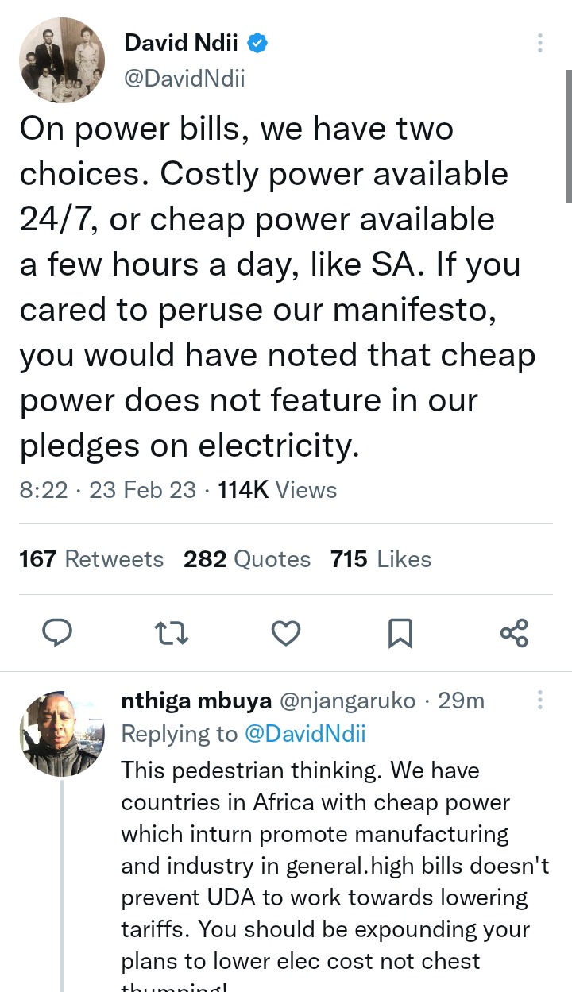Viewport: 572px width, 992px height.
Task: Bookmark this power bills tweet
Action: click(400, 633)
